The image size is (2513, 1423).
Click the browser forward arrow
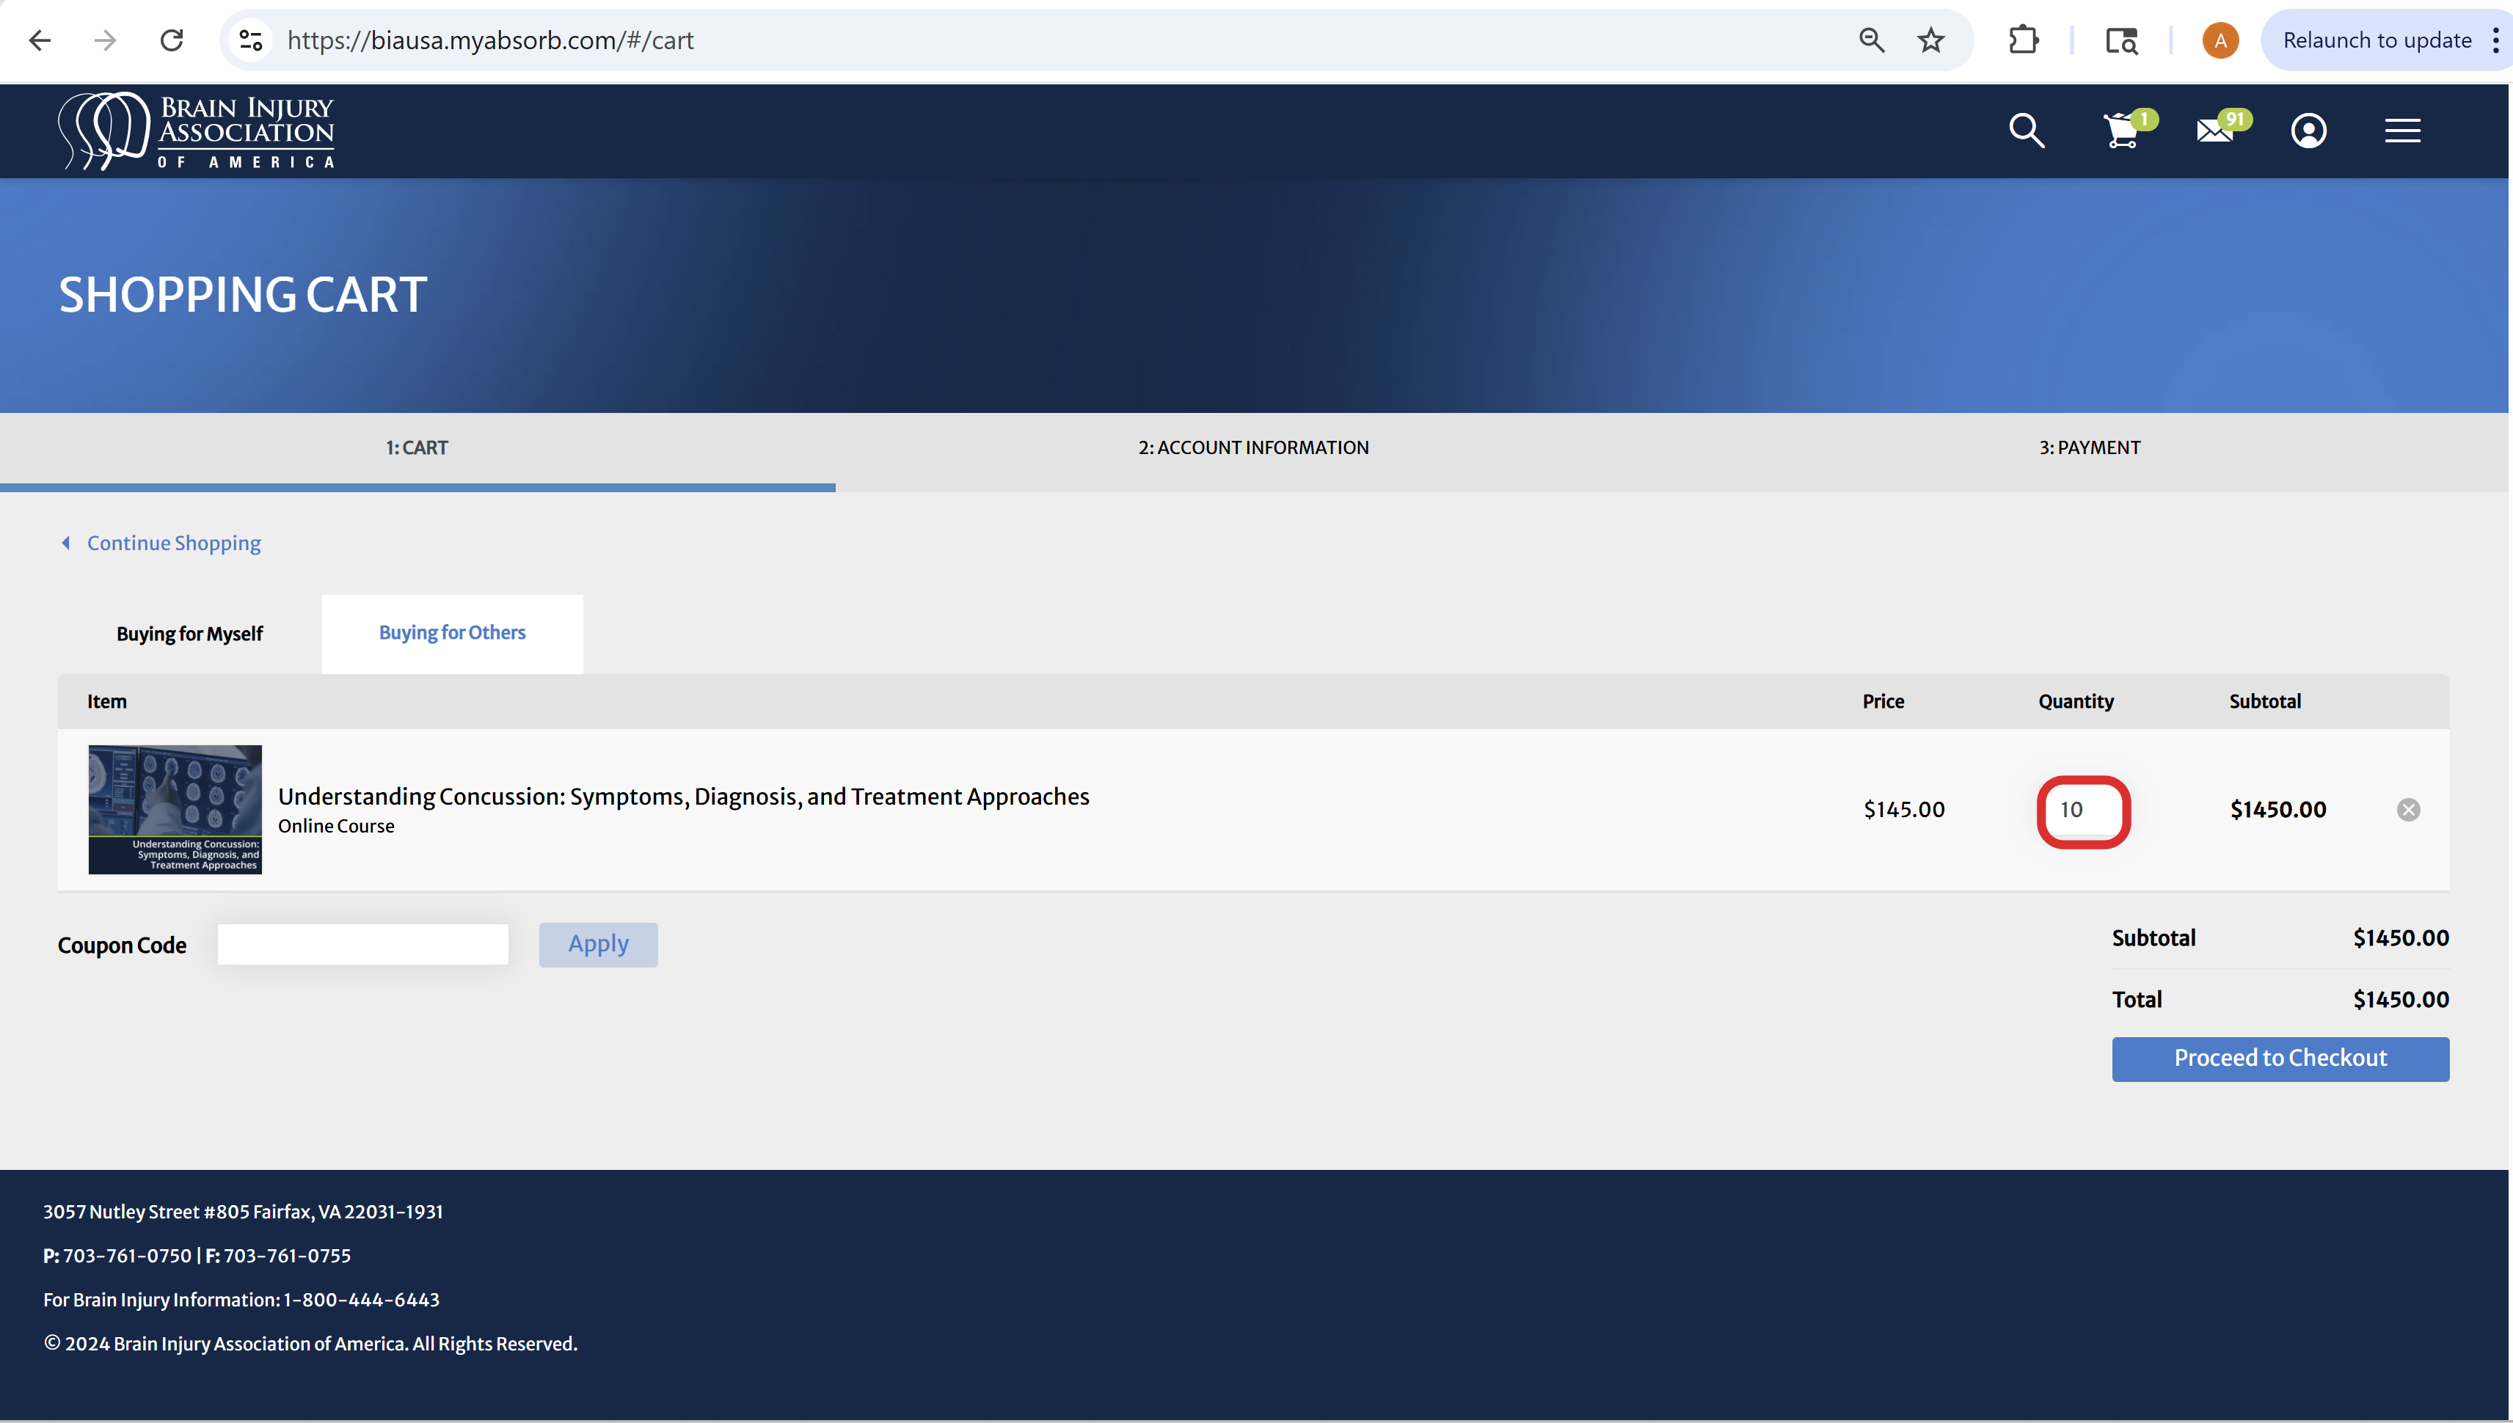tap(106, 40)
